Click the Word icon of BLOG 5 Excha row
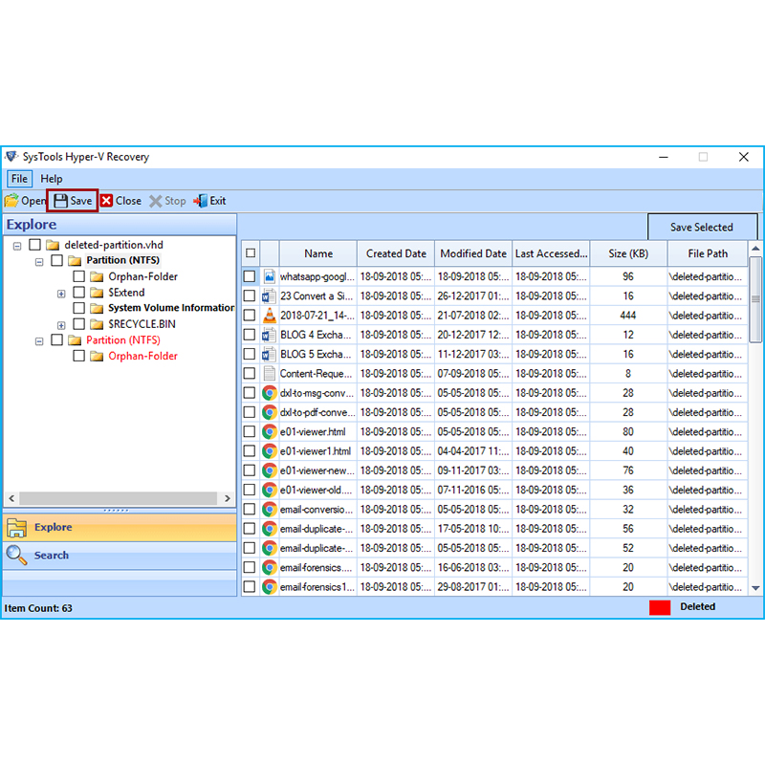The width and height of the screenshot is (765, 765). tap(269, 354)
